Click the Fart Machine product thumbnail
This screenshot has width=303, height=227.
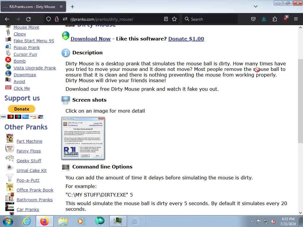[x=10, y=138]
